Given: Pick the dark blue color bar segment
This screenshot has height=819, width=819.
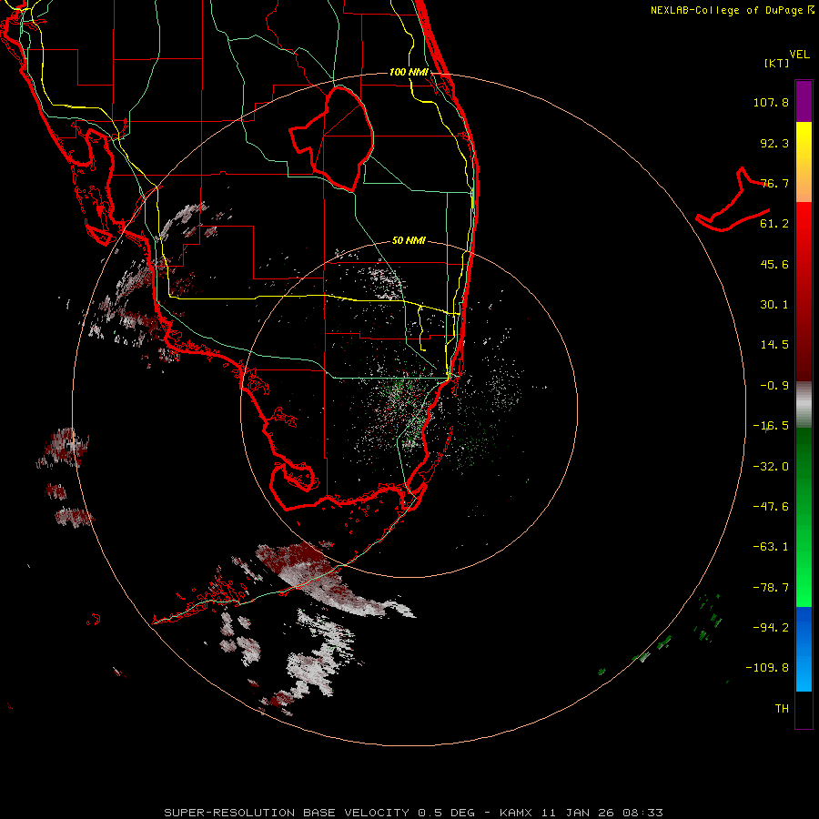Looking at the screenshot, I should coord(804,624).
